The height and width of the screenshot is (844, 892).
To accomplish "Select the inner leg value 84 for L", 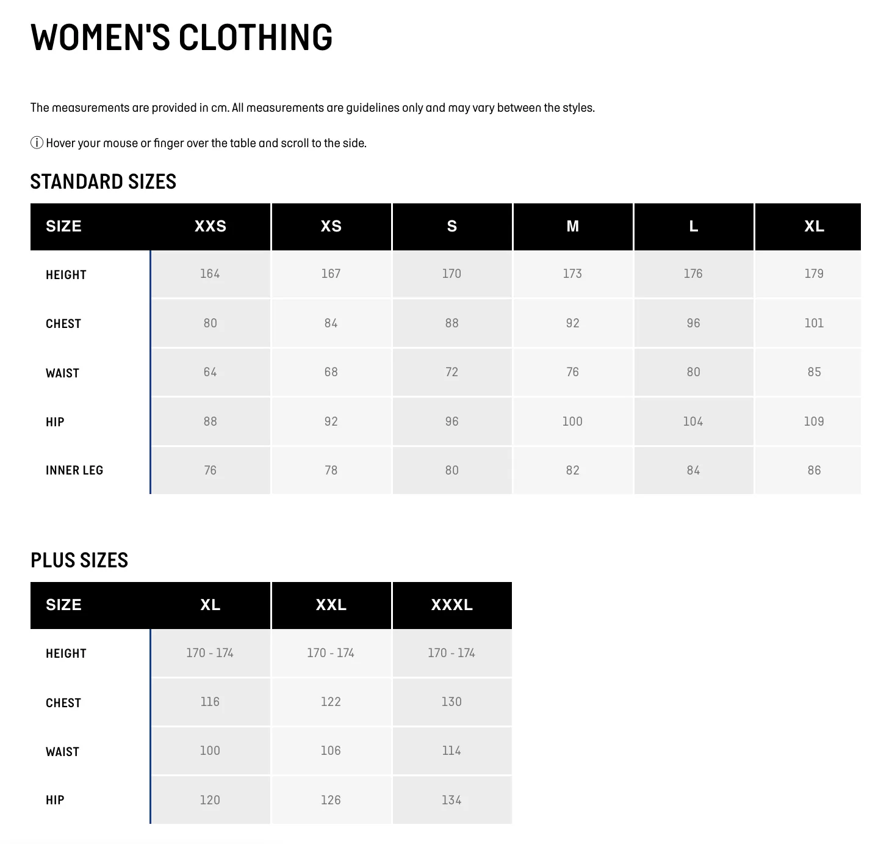I will pos(694,470).
